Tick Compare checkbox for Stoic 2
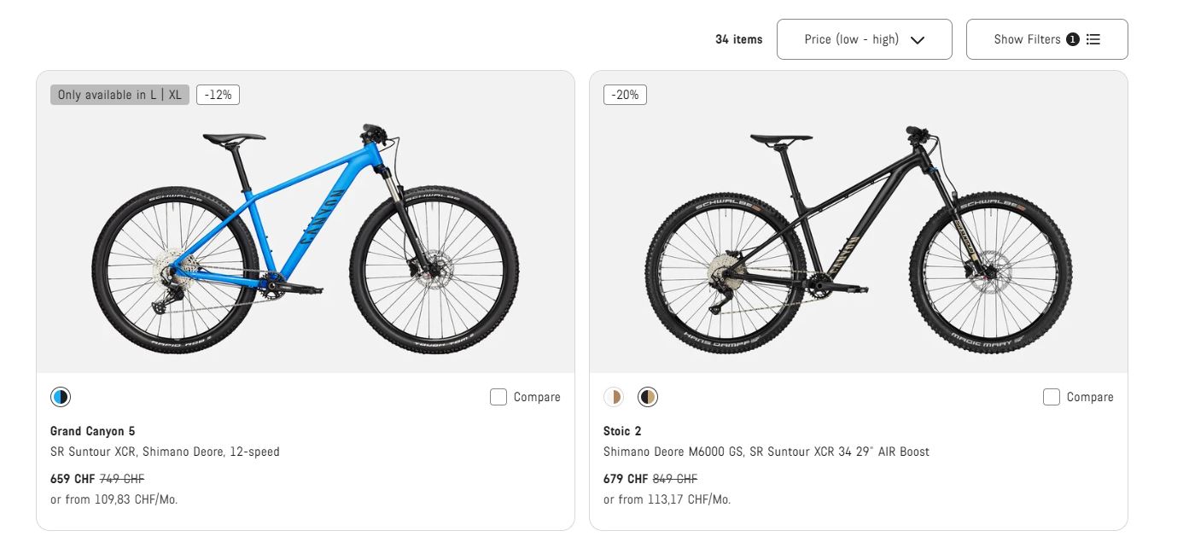This screenshot has height=554, width=1189. tap(1052, 397)
